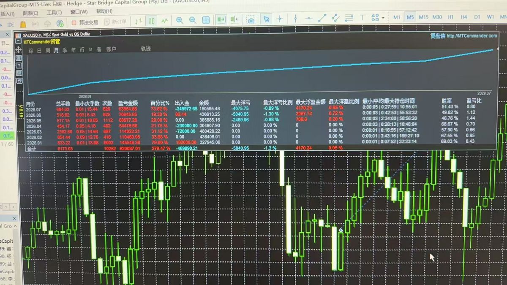Image resolution: width=507 pixels, height=285 pixels.
Task: Draw a vertical line tool
Action: click(x=295, y=19)
